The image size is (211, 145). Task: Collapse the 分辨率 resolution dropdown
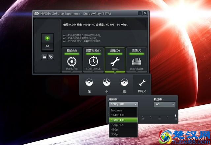click(x=124, y=104)
